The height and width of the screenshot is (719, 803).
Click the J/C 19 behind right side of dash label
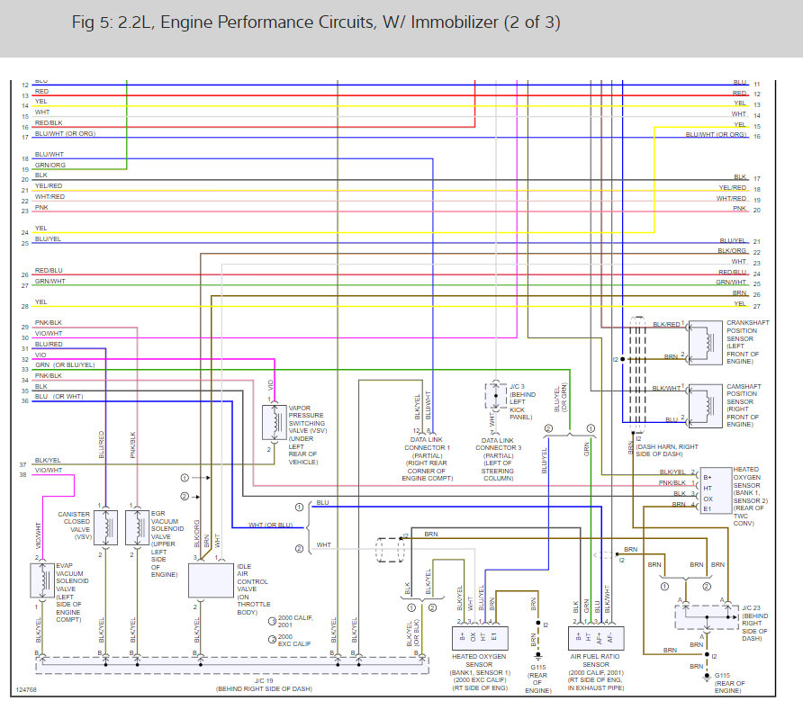(x=264, y=685)
